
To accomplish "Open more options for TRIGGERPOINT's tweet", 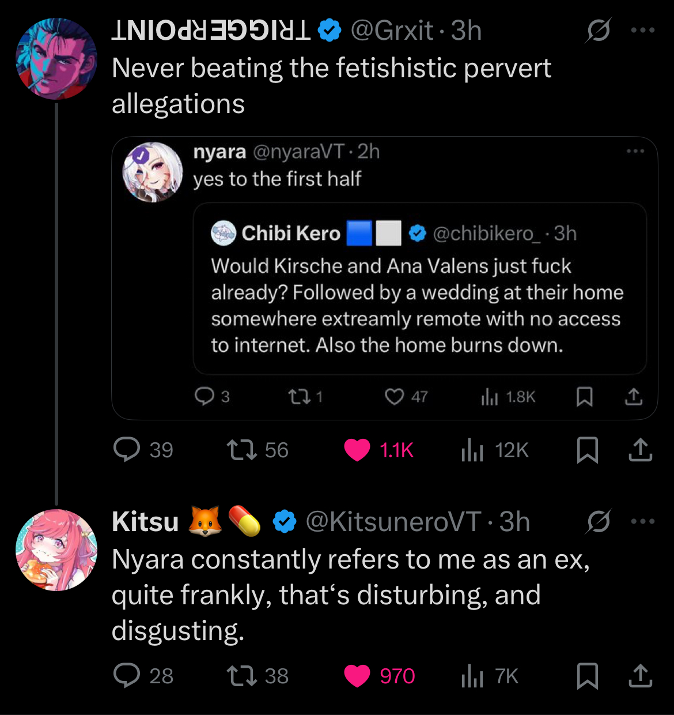I will coord(643,31).
